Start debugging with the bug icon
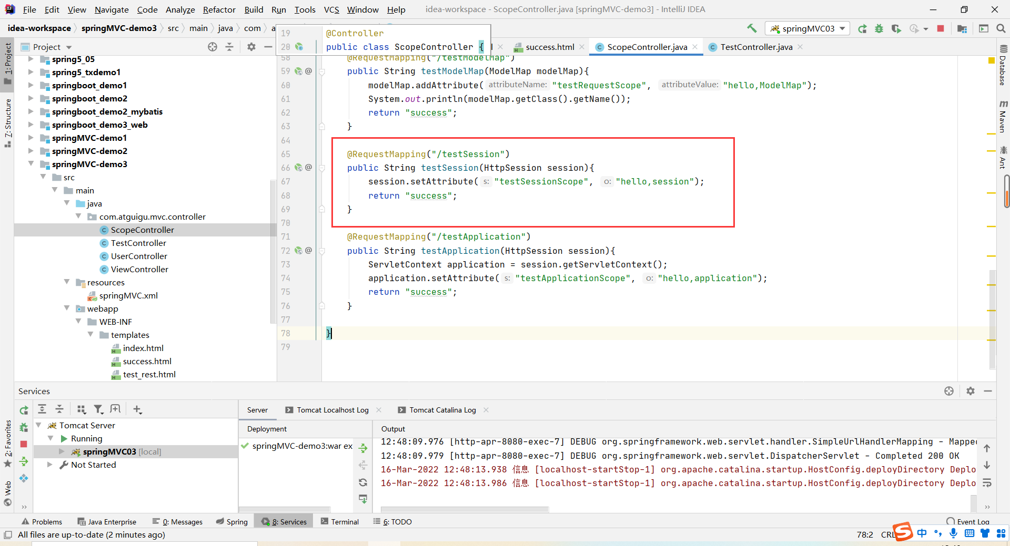Screen dimensions: 1010x546 click(x=879, y=28)
